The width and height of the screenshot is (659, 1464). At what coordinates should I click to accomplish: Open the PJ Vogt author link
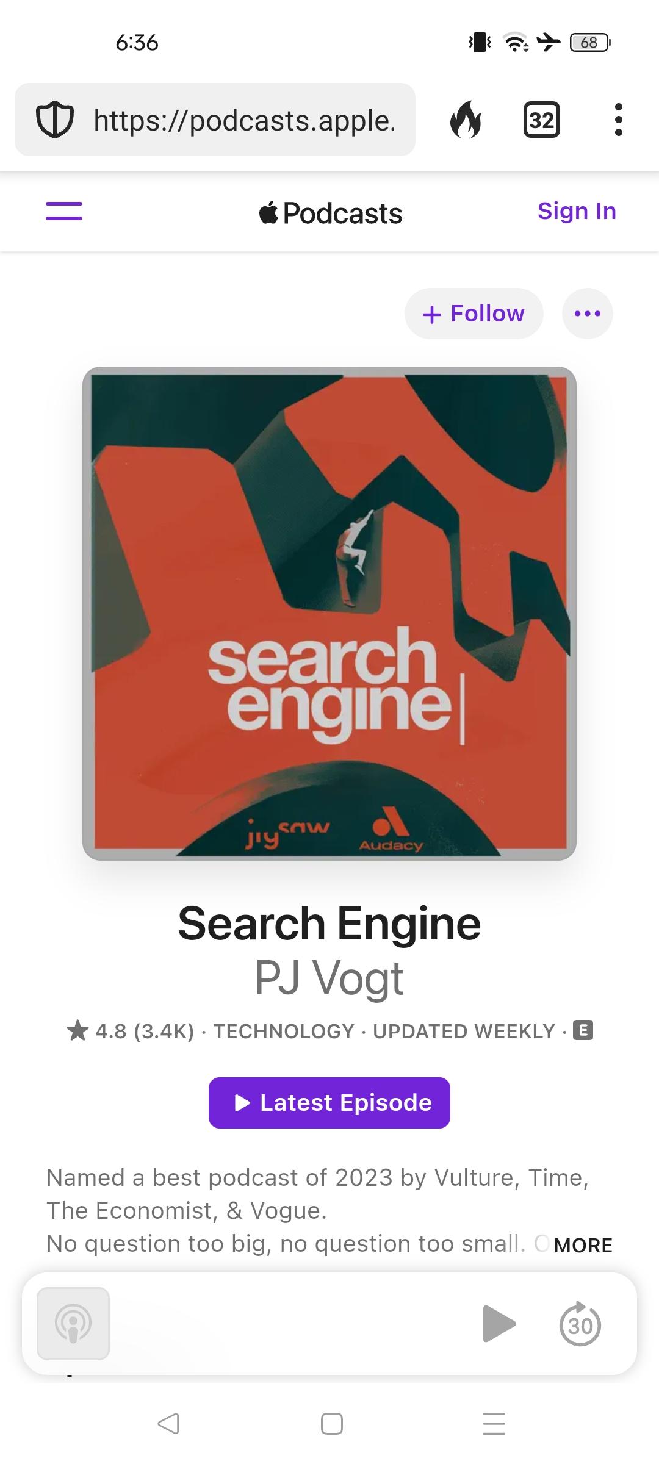click(329, 978)
